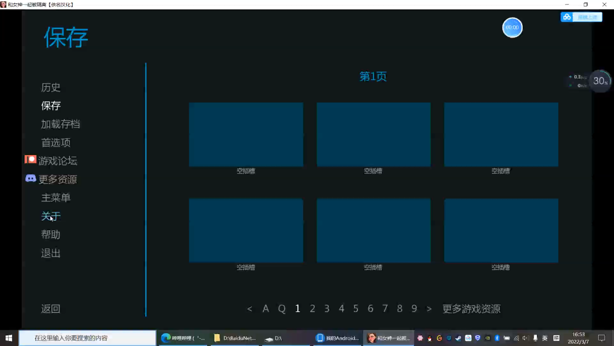
Task: Click 退出 to quit the game
Action: pyautogui.click(x=51, y=253)
